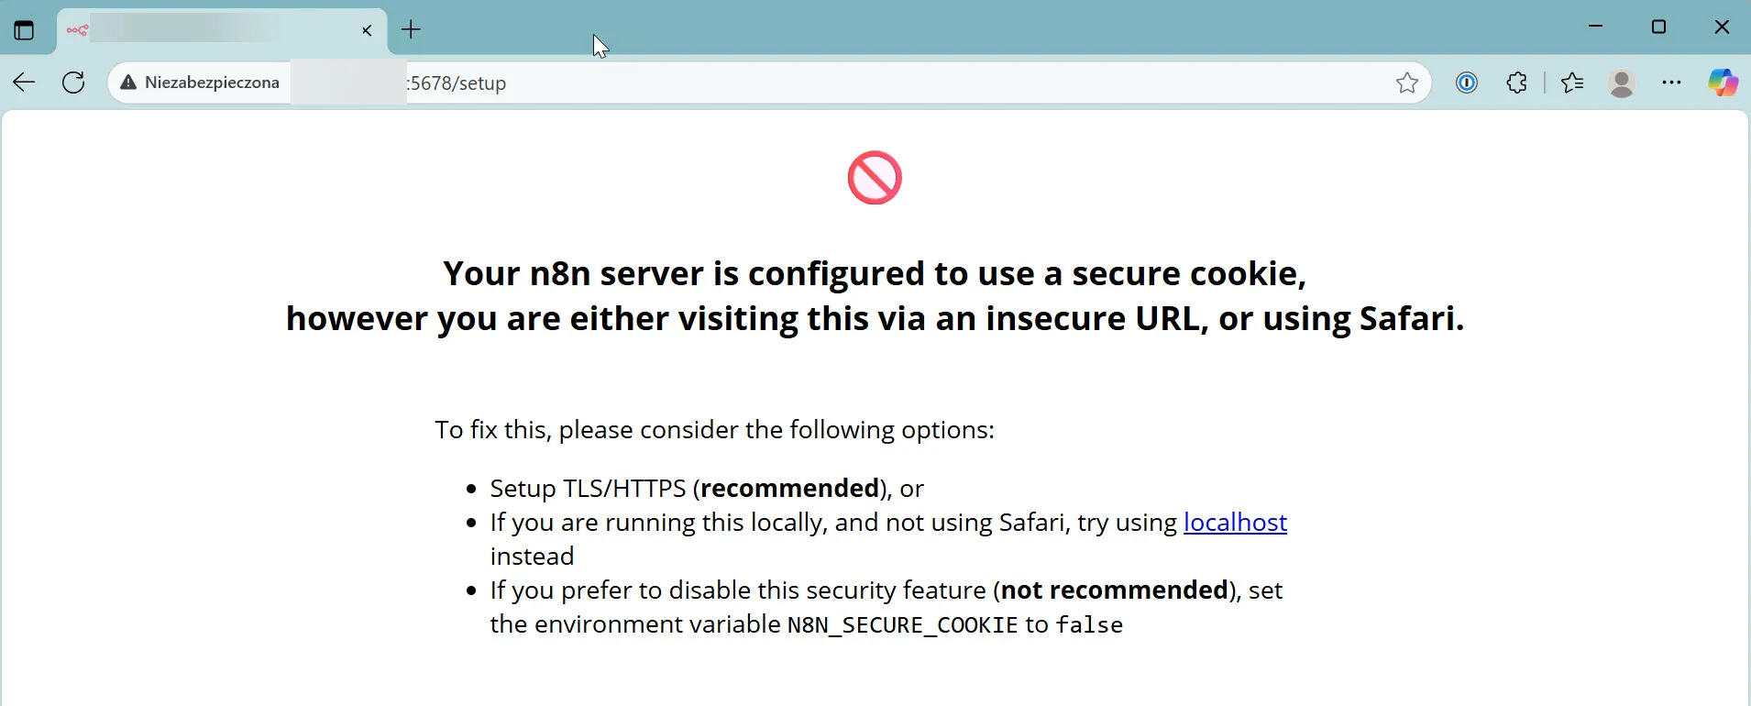Open the Settings and more ellipsis menu
Screen dimensions: 1751x706
(x=1671, y=83)
